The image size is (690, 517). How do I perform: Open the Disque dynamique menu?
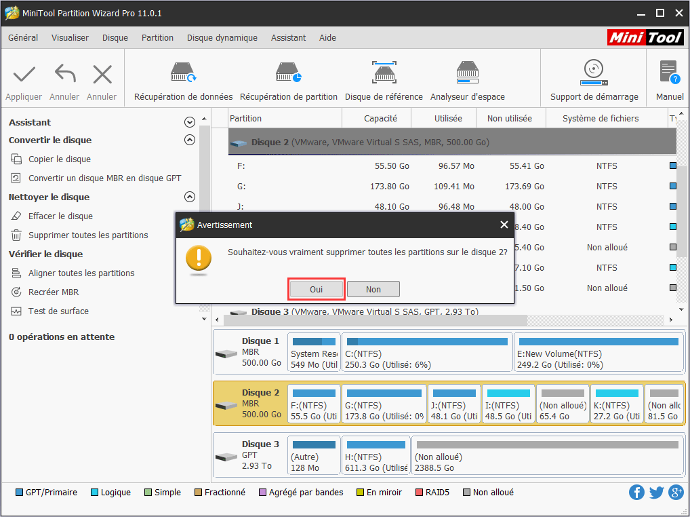(222, 38)
